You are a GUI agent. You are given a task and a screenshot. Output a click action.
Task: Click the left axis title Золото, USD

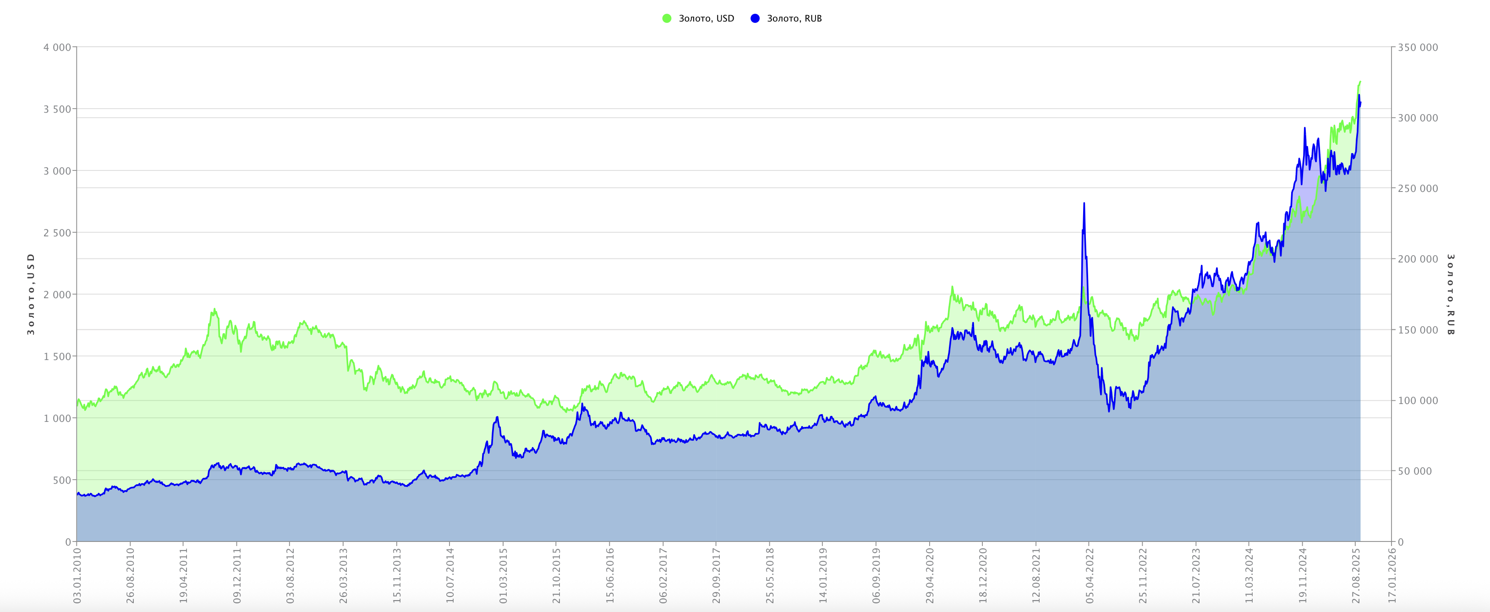(x=31, y=294)
